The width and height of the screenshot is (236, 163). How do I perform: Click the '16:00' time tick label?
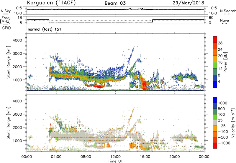[145, 157]
